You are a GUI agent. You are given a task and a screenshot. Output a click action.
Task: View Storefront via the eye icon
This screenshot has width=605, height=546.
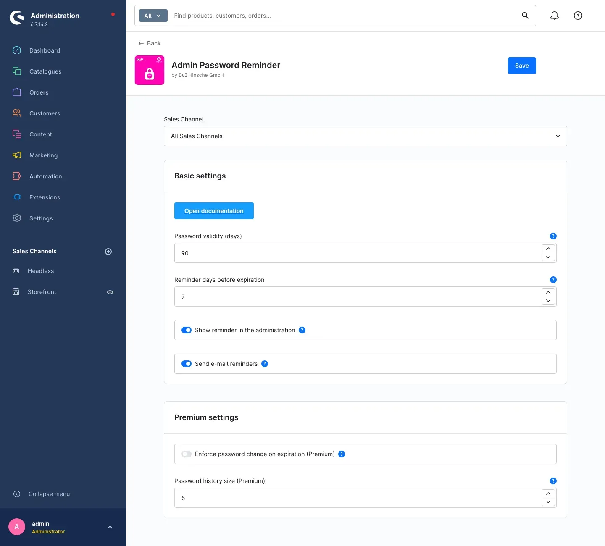[x=110, y=292]
